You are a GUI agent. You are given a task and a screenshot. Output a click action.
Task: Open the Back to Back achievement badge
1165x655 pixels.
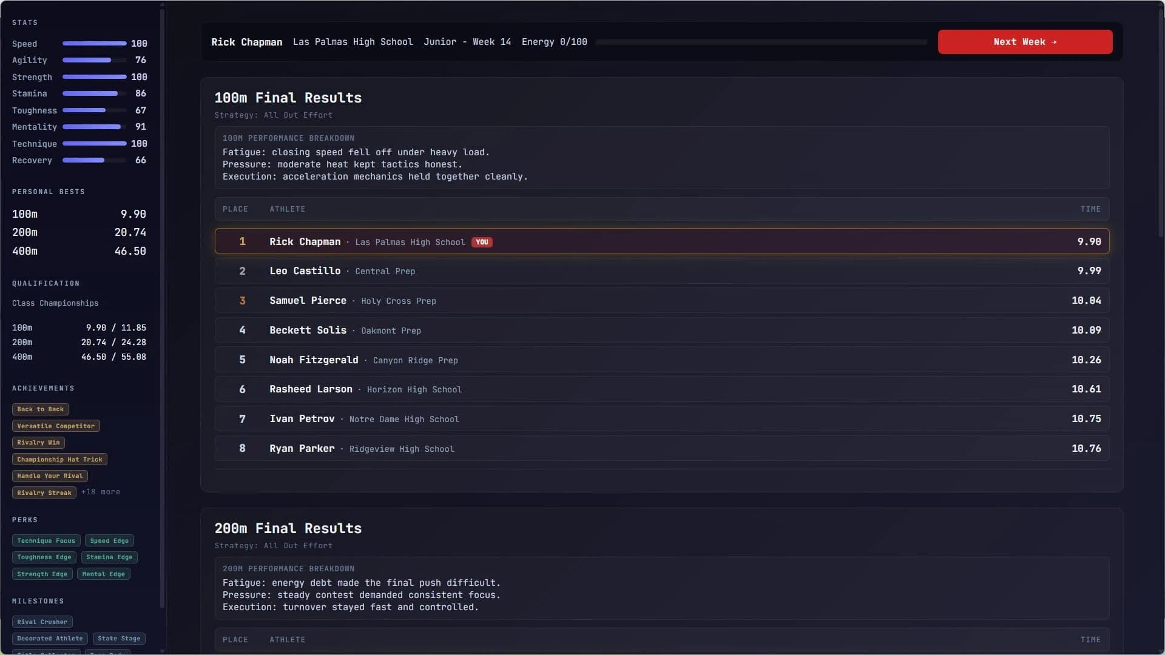click(40, 409)
